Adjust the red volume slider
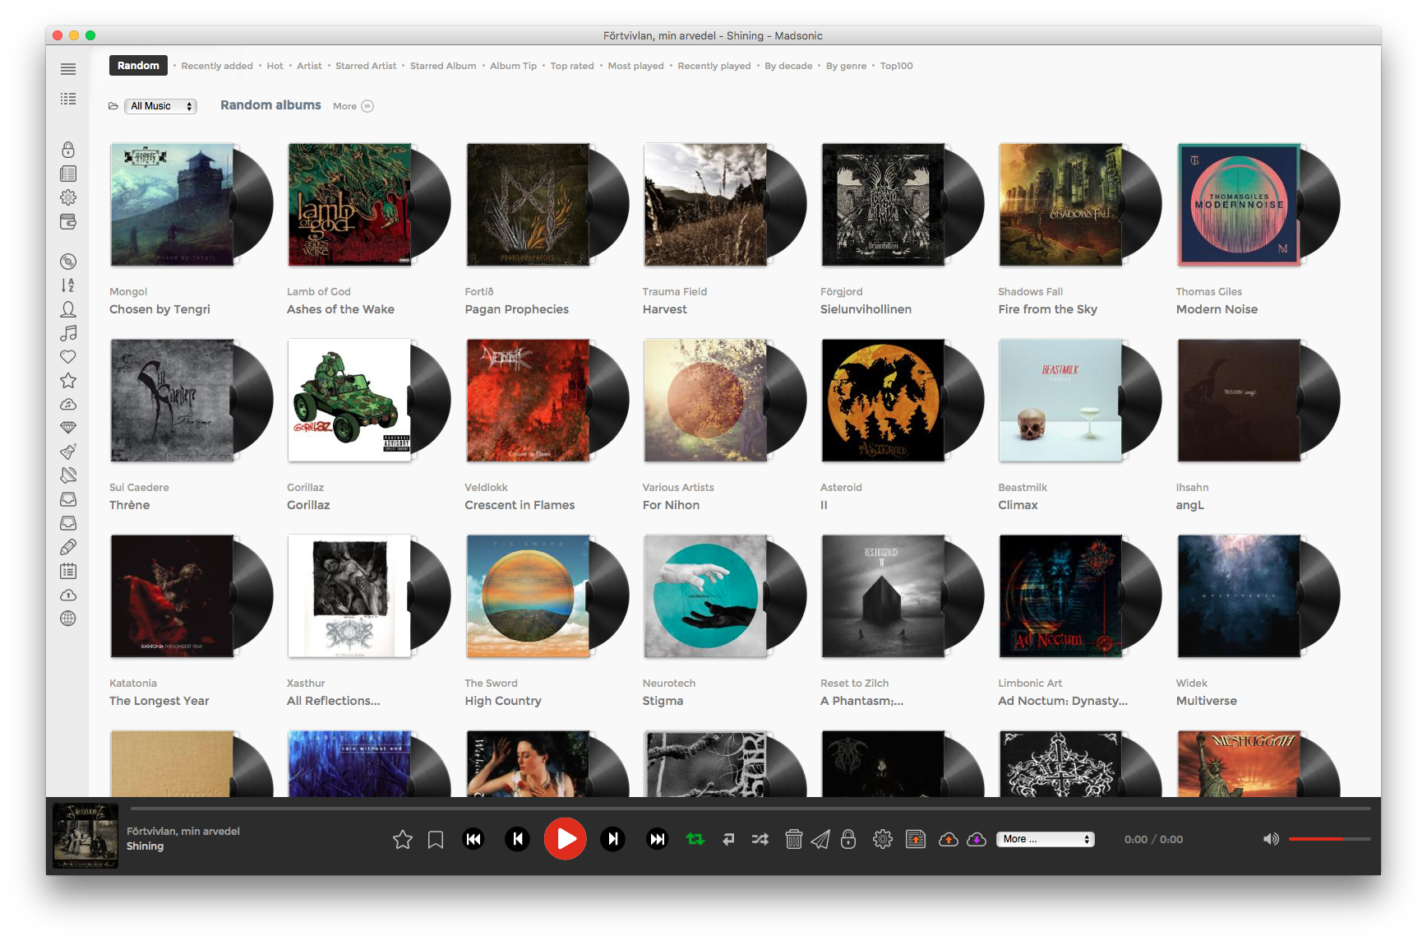Image resolution: width=1427 pixels, height=941 pixels. tap(1329, 839)
